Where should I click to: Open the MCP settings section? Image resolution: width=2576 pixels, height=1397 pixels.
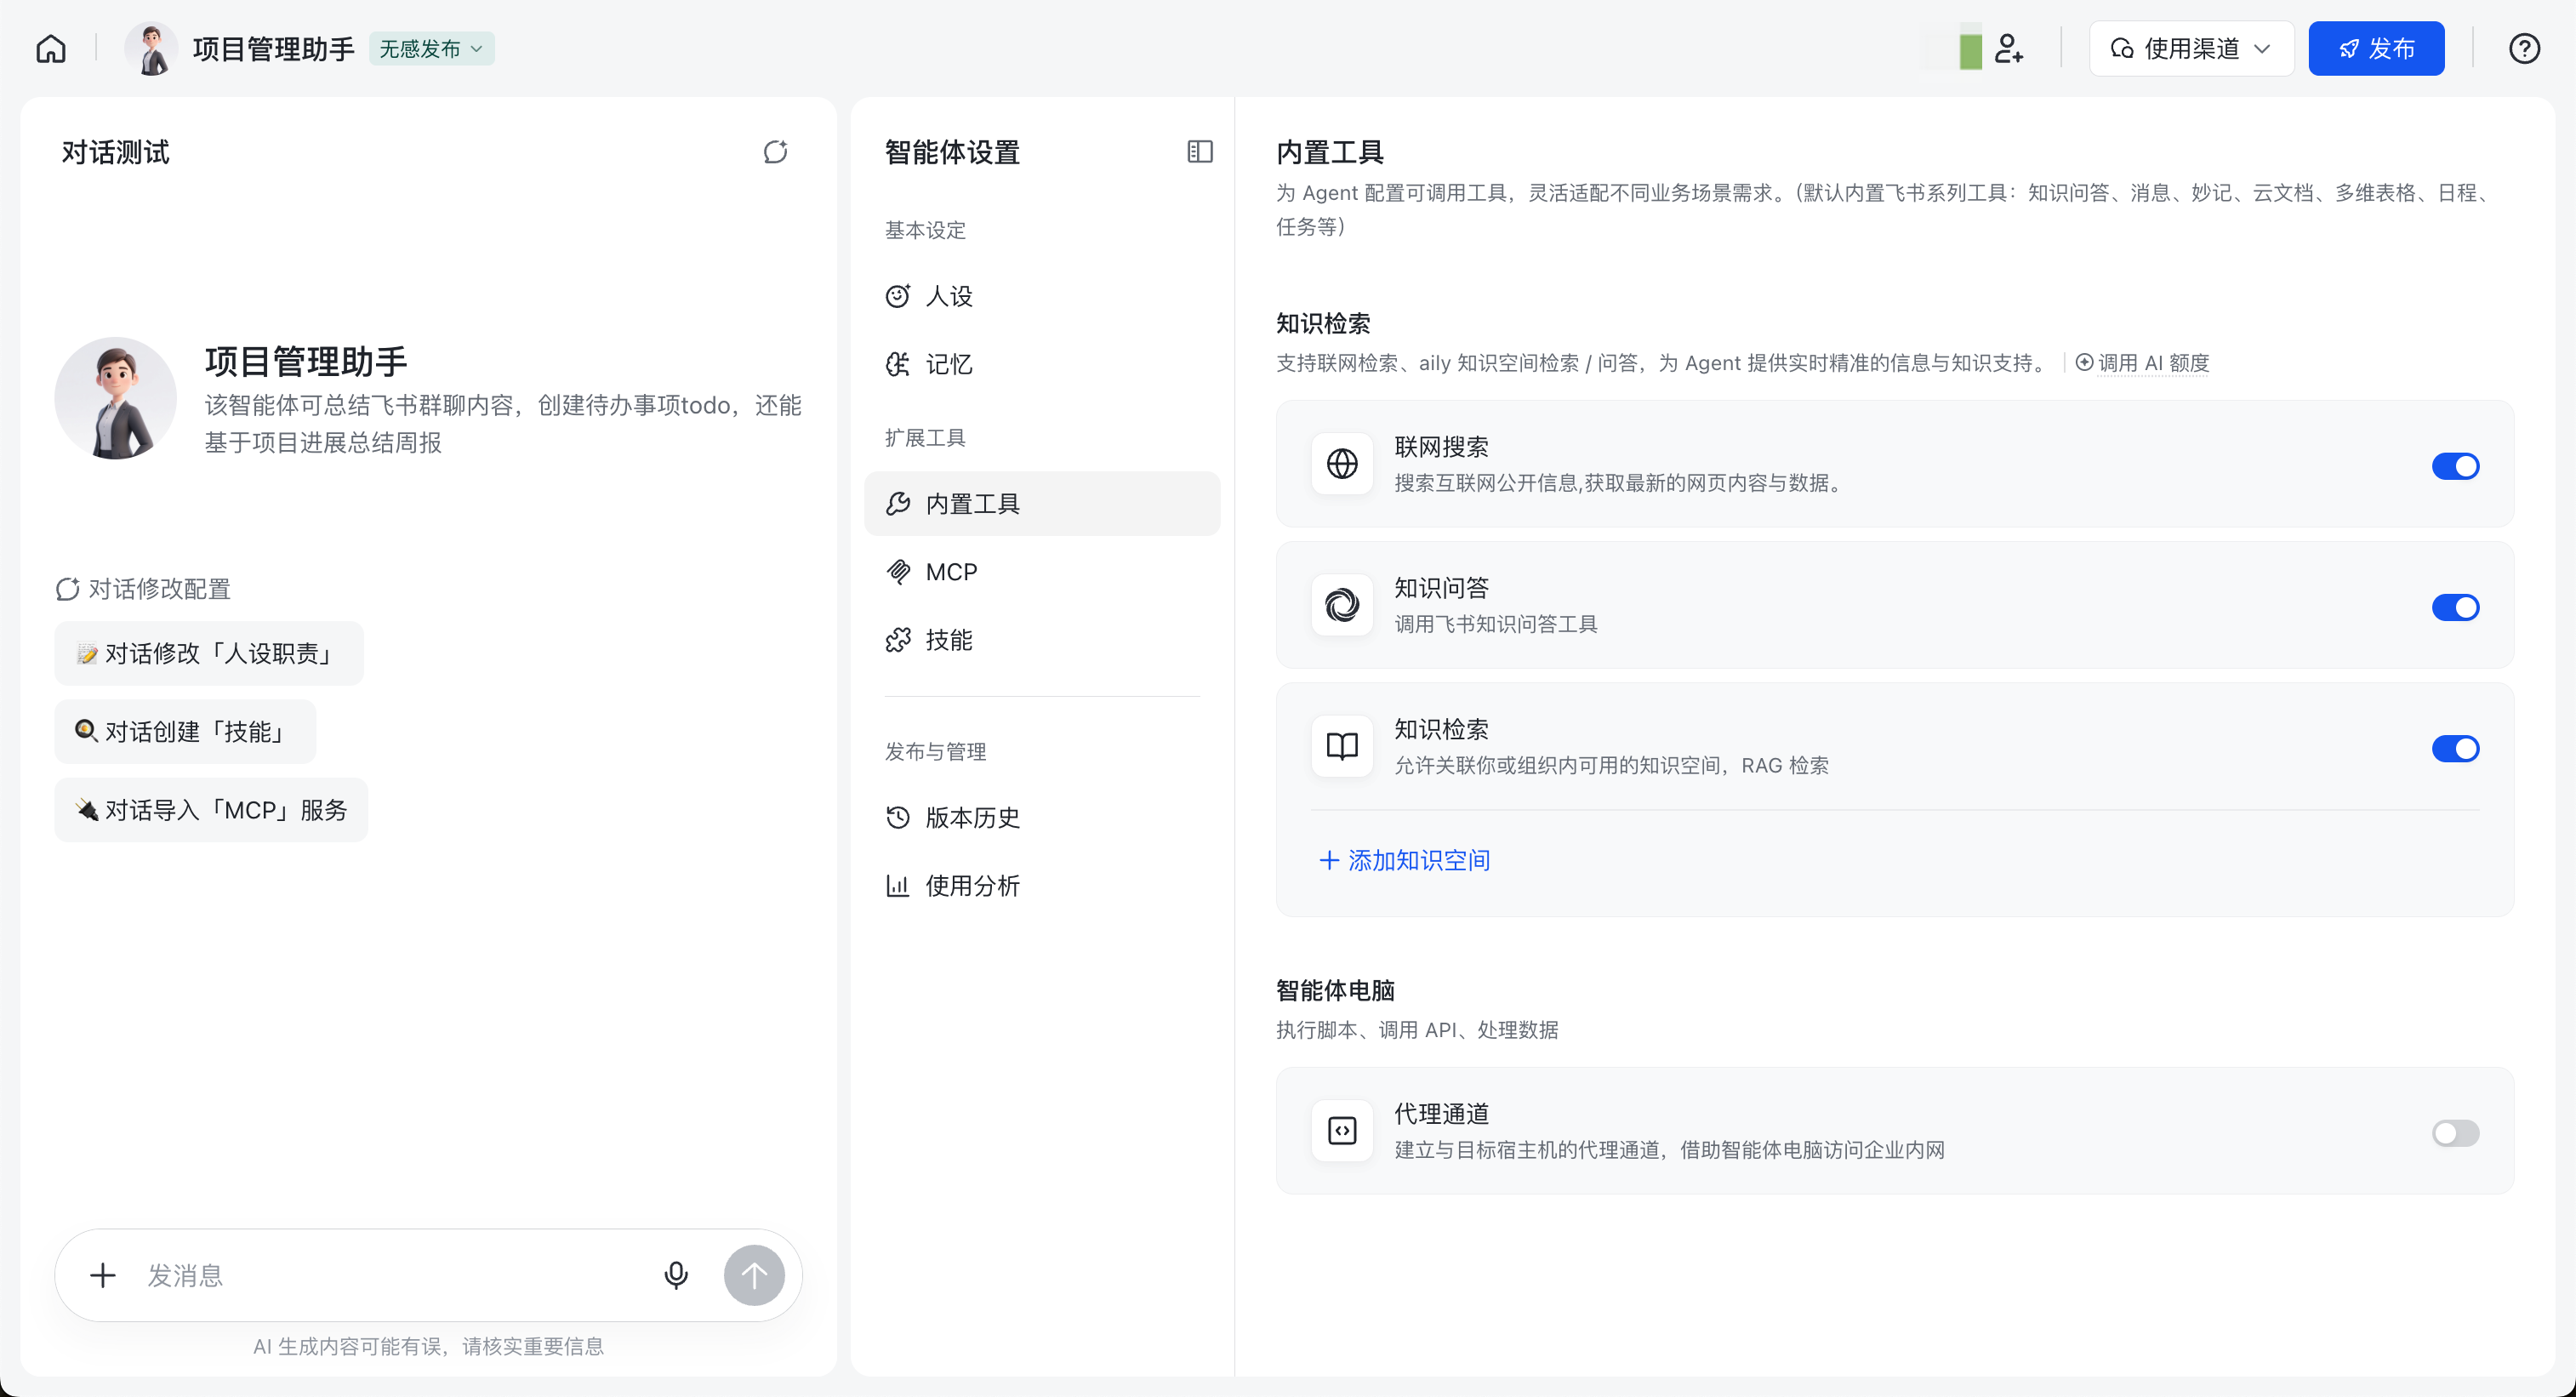(x=950, y=572)
